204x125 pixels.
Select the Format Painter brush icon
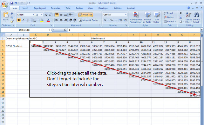(12, 22)
